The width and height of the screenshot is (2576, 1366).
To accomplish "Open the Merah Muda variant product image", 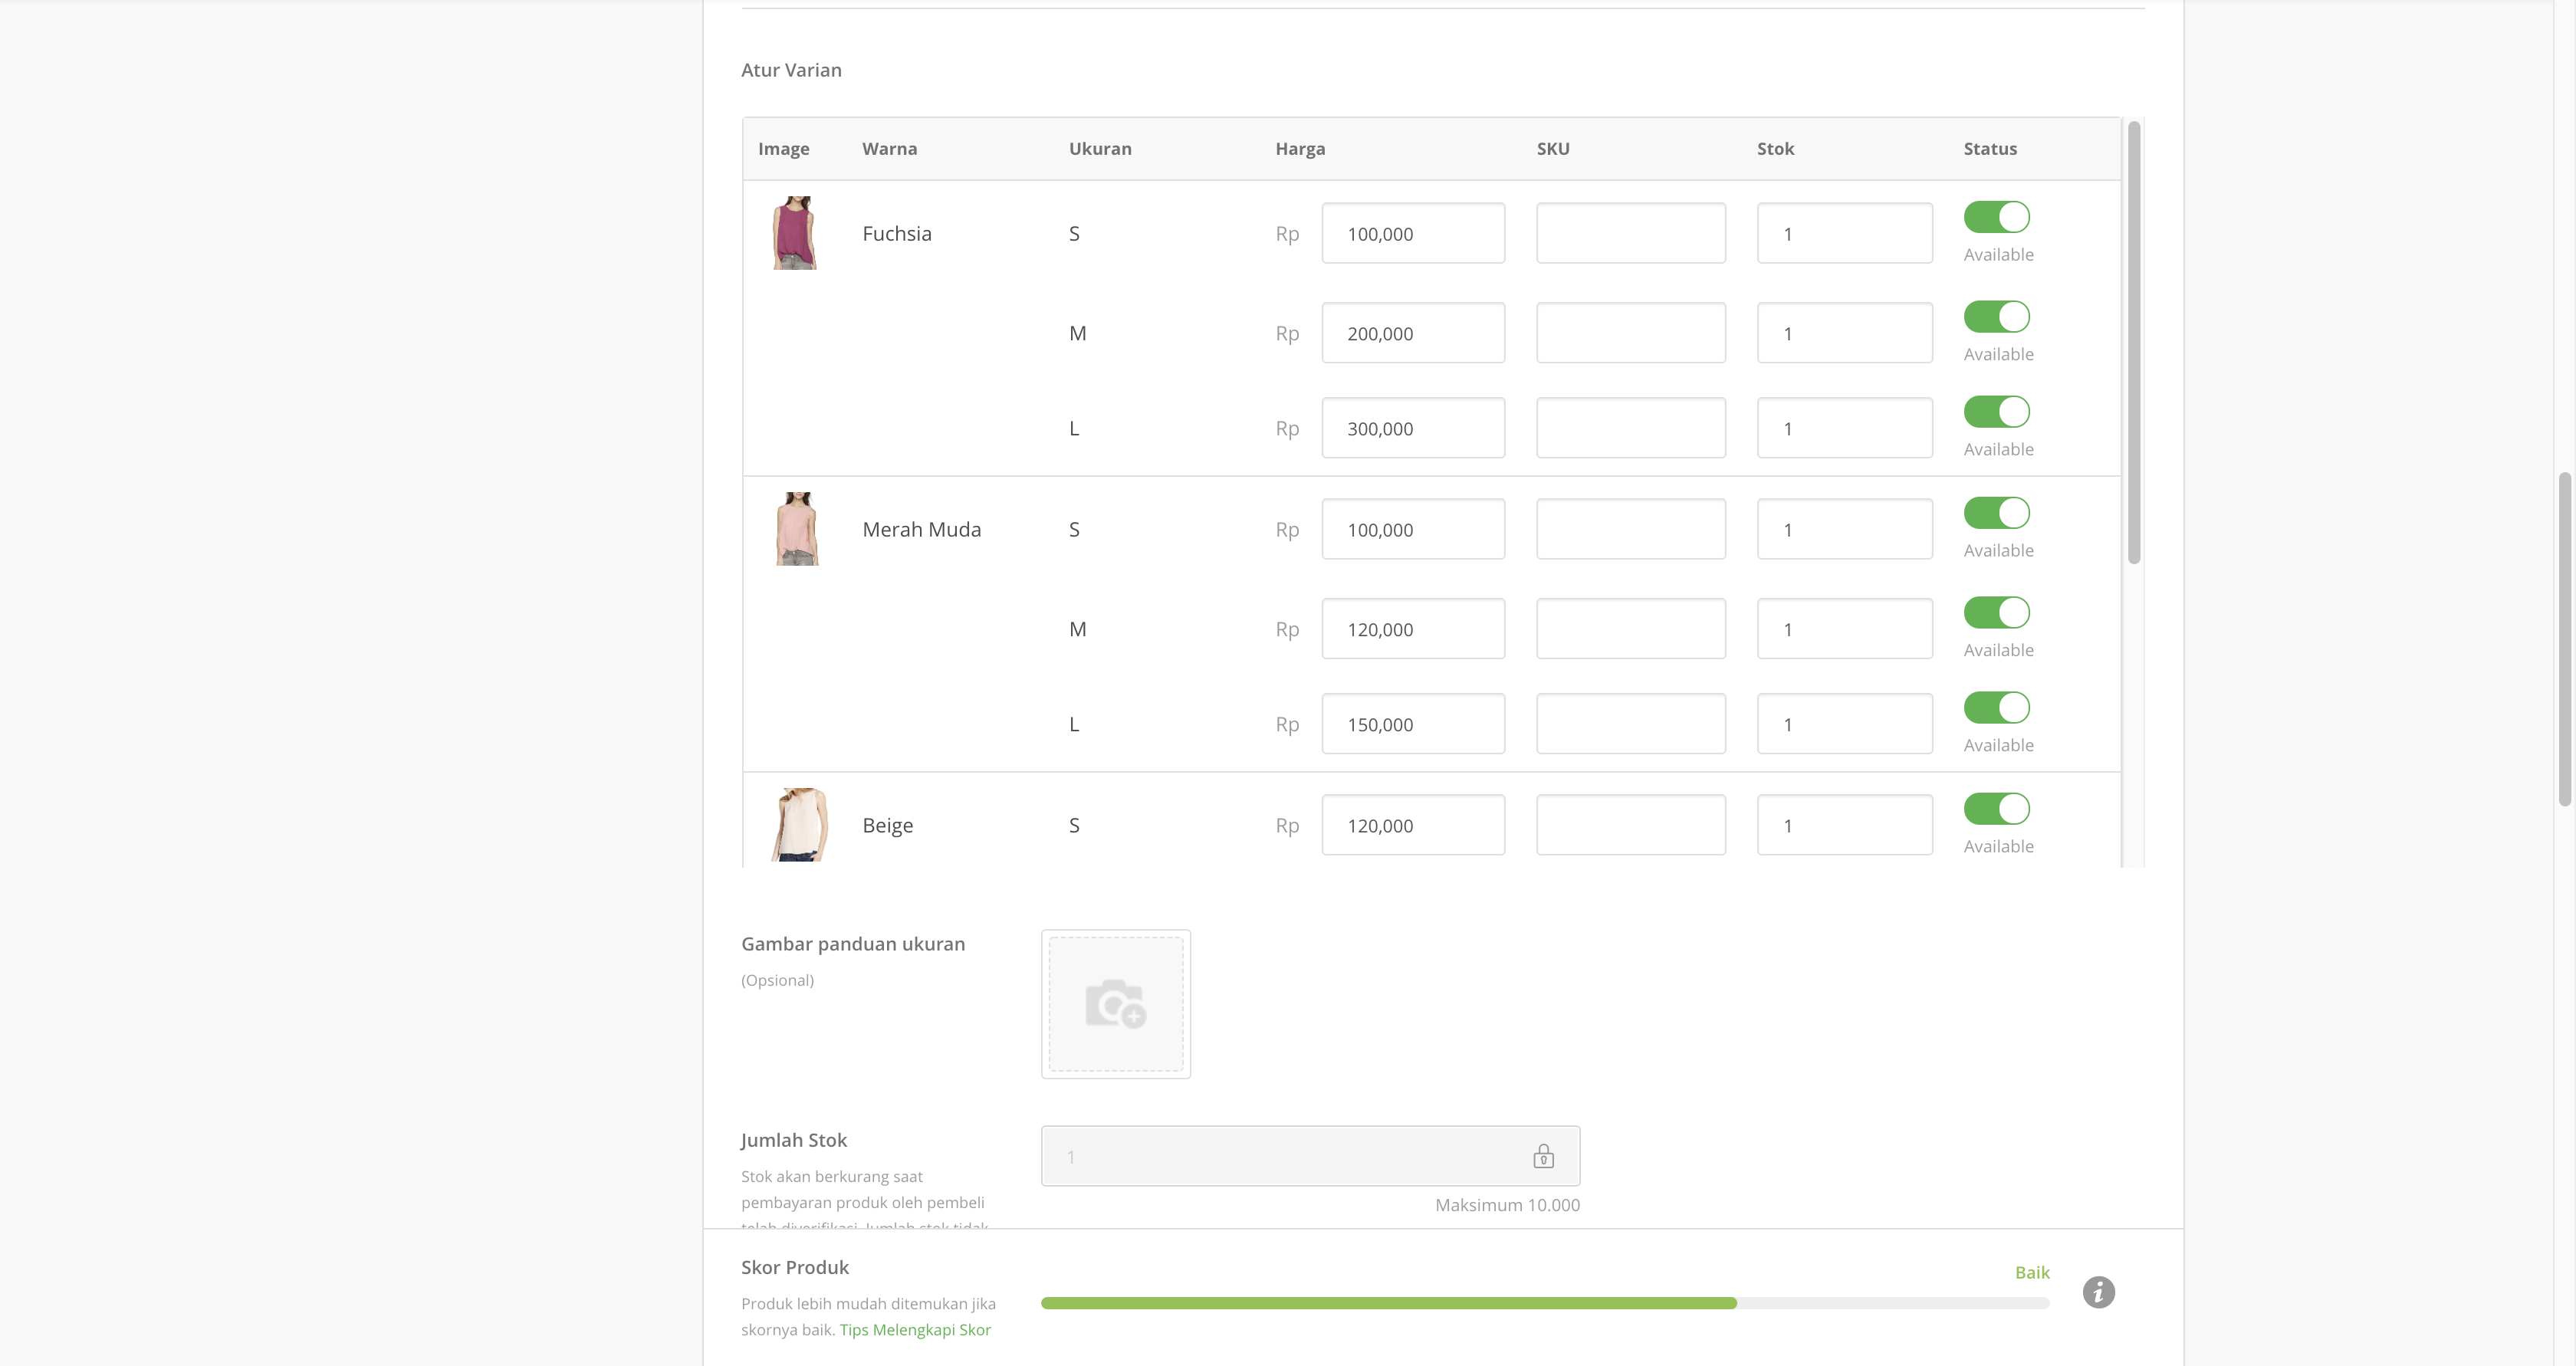I will [x=797, y=529].
